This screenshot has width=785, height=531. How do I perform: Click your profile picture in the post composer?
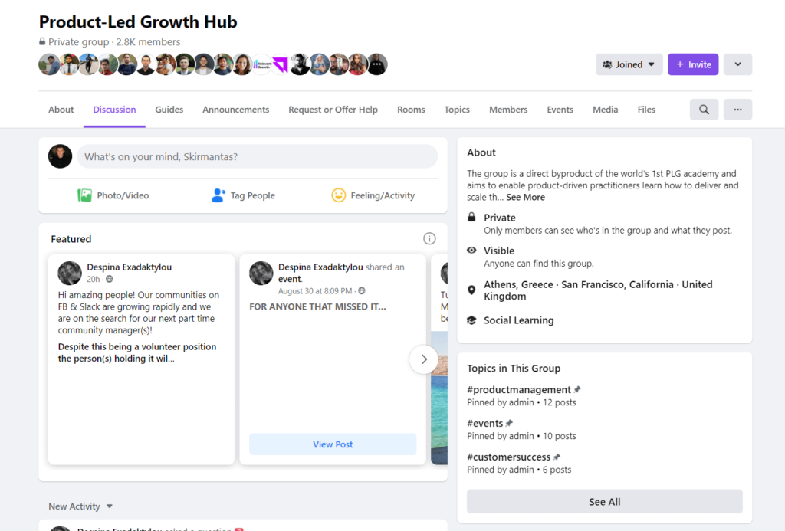60,156
